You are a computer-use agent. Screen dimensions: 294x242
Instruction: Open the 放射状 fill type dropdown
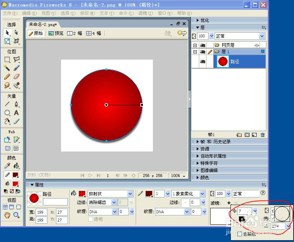[130, 194]
